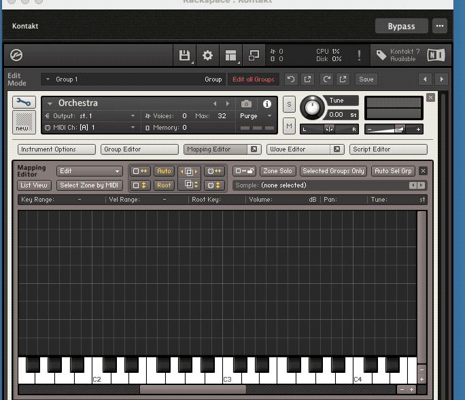Image resolution: width=465 pixels, height=400 pixels.
Task: Open the Purge dropdown menu
Action: click(256, 116)
